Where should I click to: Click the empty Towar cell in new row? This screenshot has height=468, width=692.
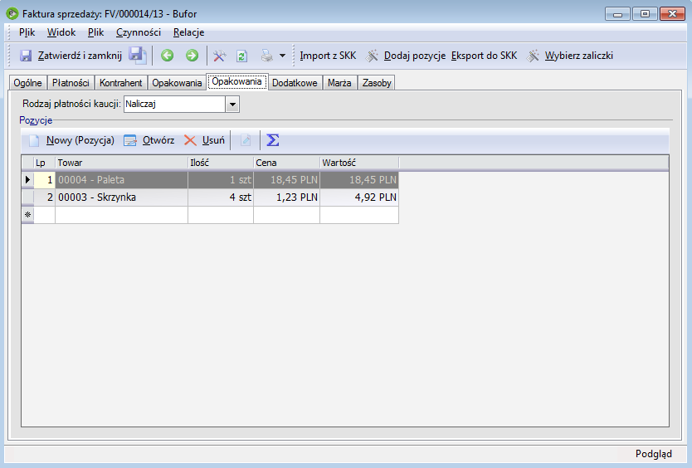(x=121, y=215)
